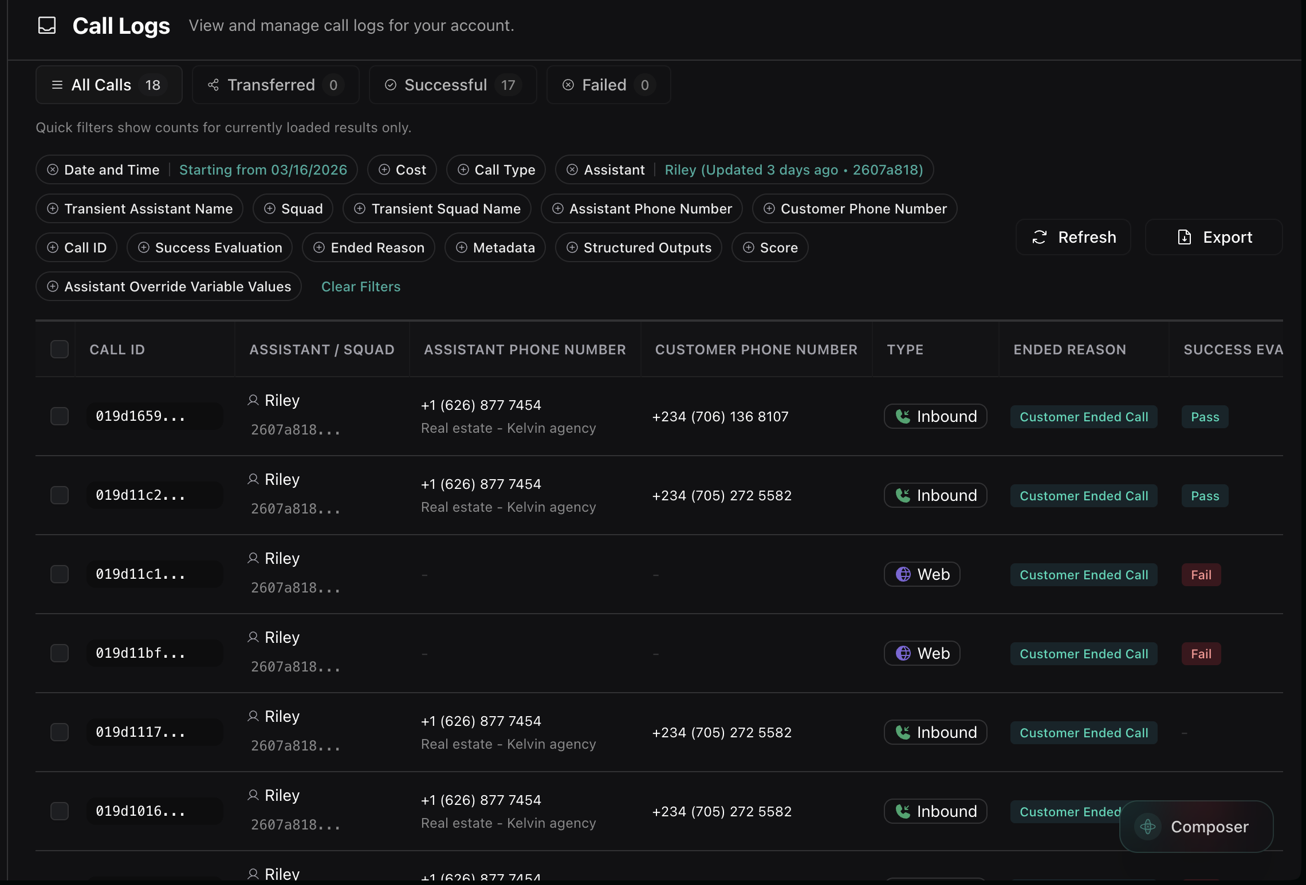Click the Refresh button

[x=1073, y=238]
